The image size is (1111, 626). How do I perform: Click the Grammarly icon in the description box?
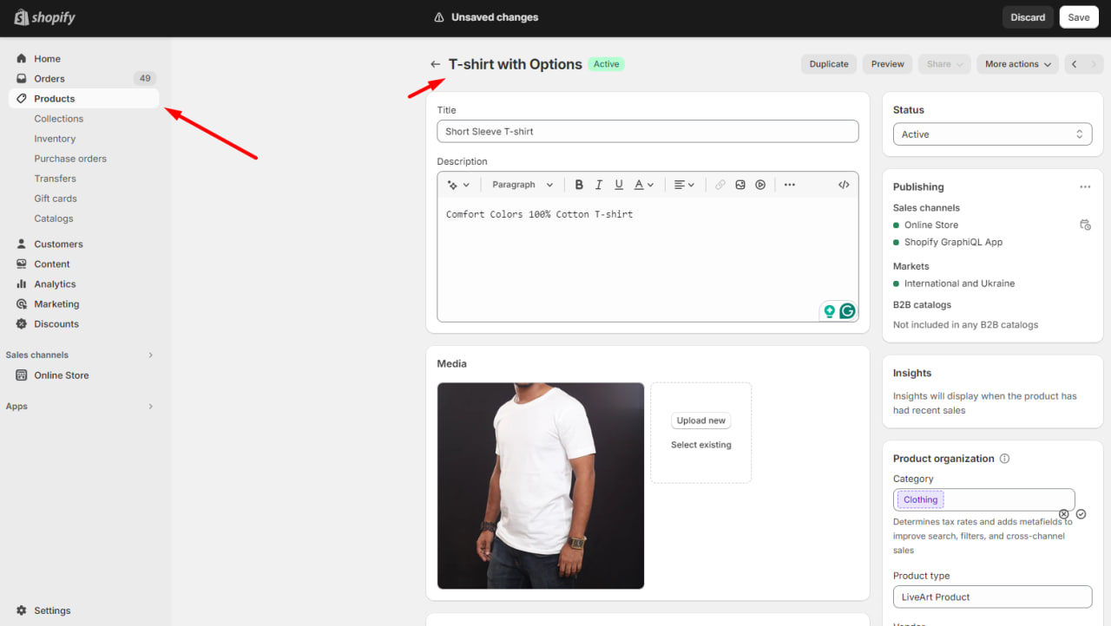pos(847,311)
